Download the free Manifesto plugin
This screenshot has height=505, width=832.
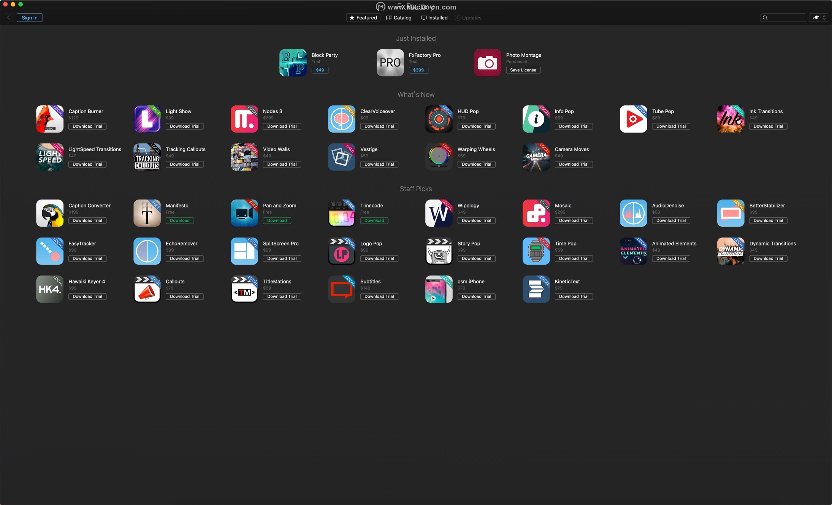coord(179,221)
